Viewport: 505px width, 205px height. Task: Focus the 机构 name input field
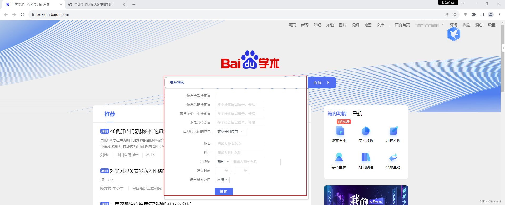(x=240, y=153)
